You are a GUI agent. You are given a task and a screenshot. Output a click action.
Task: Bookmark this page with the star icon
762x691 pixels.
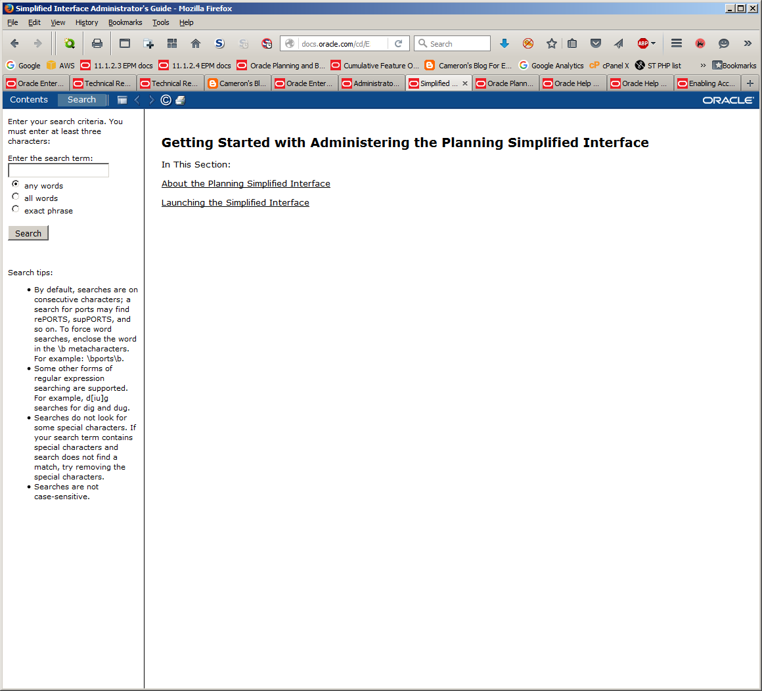click(x=552, y=44)
